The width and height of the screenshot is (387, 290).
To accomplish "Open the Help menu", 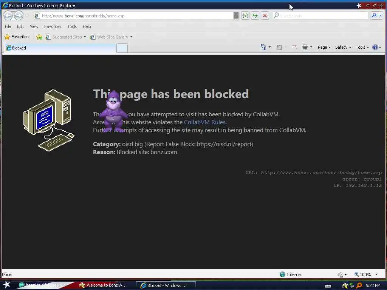I will click(87, 26).
